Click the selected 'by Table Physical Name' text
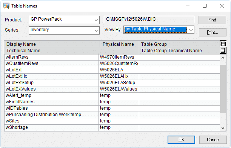 click(156, 29)
